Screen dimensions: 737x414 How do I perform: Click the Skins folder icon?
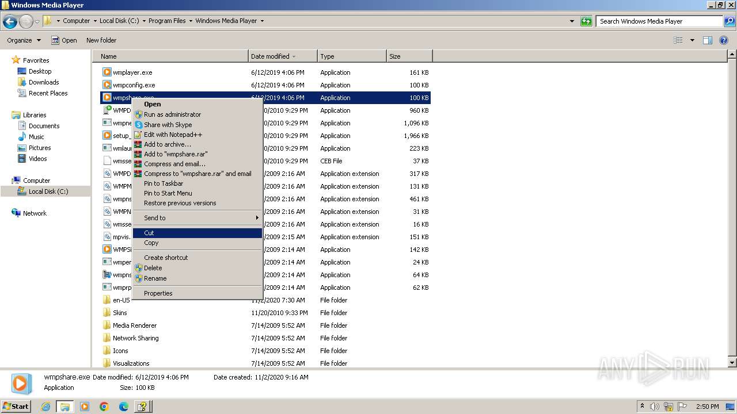click(x=107, y=313)
